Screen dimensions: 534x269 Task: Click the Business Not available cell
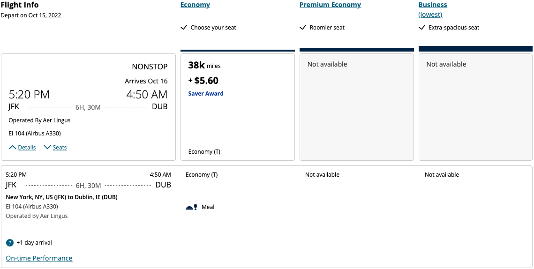pos(475,107)
